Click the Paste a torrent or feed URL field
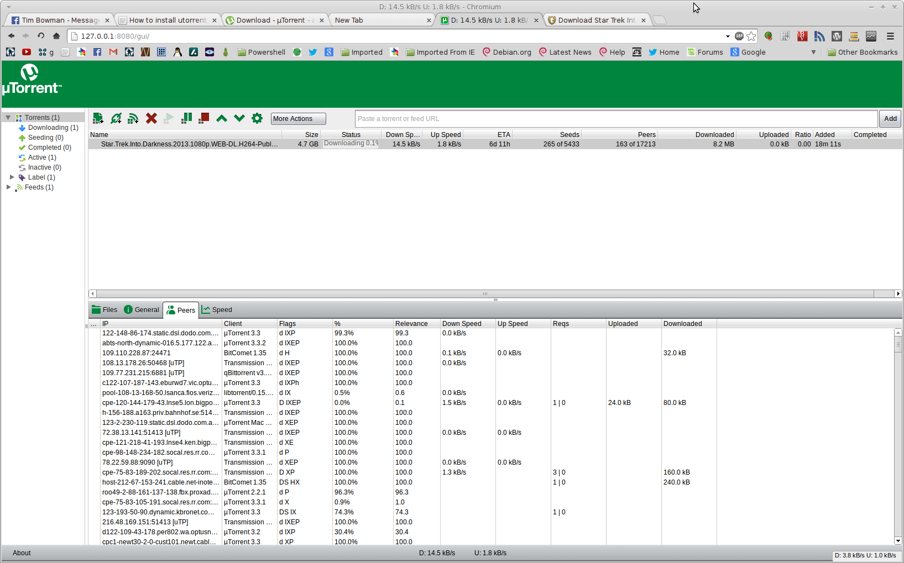 tap(616, 119)
